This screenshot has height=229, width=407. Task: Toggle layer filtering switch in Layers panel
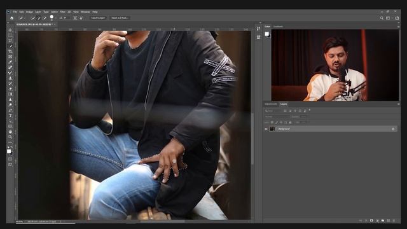310,110
